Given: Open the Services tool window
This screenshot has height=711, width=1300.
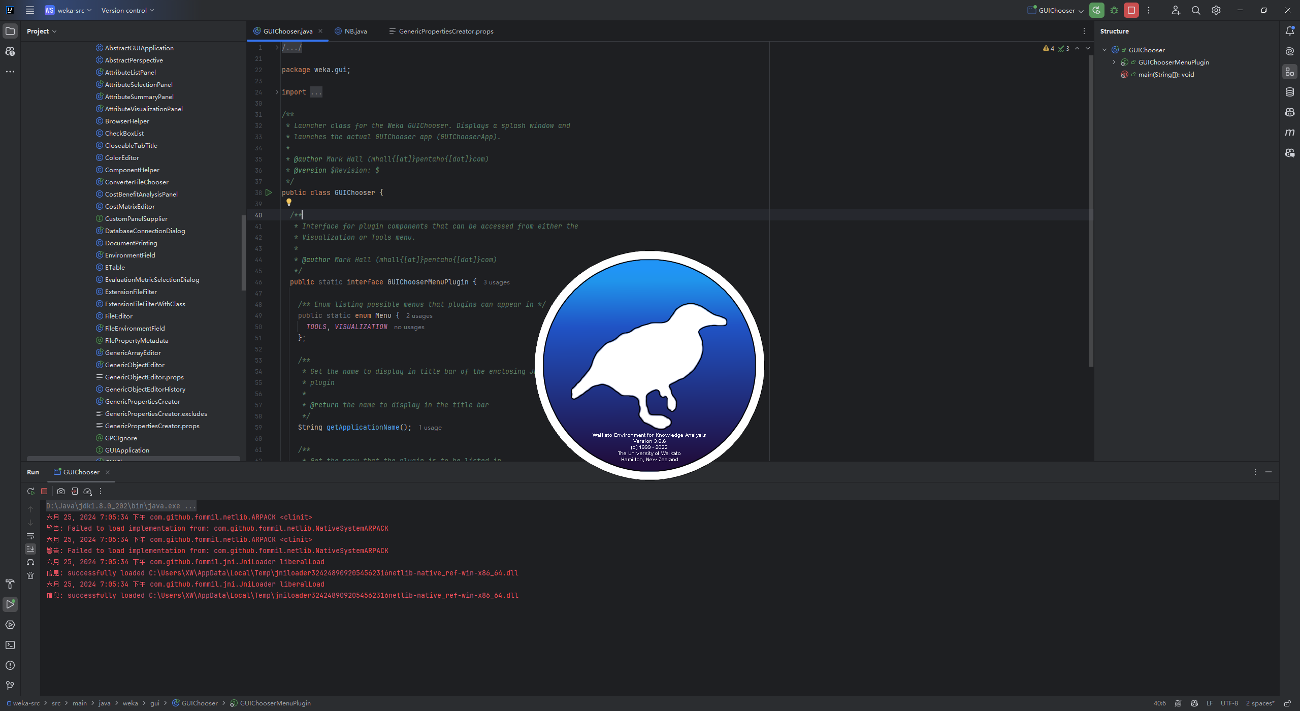Looking at the screenshot, I should (10, 625).
